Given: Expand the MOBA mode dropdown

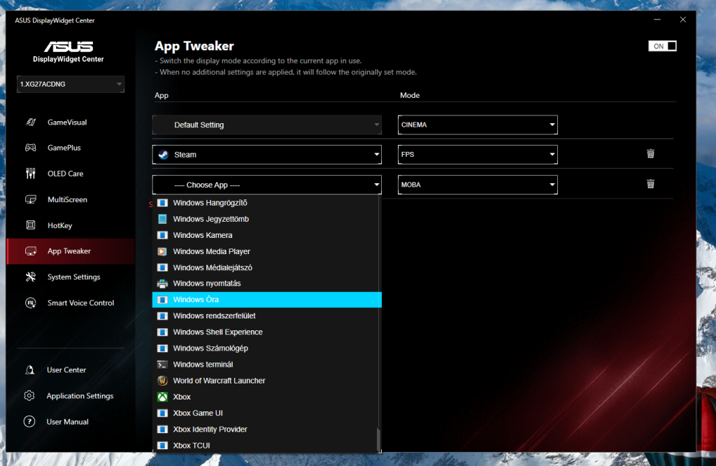Looking at the screenshot, I should (x=478, y=185).
